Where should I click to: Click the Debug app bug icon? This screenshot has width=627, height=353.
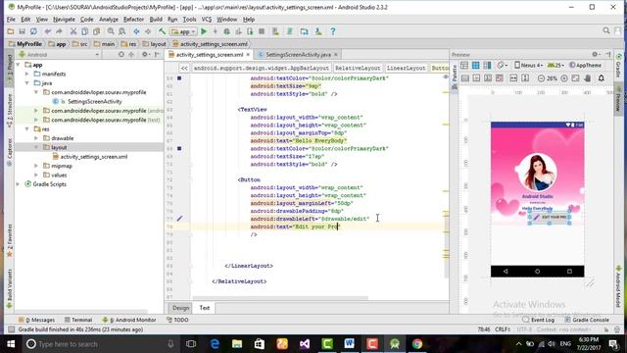pyautogui.click(x=226, y=31)
